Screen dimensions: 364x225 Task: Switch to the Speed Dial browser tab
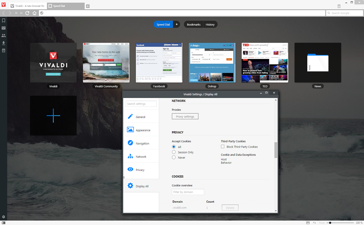pos(66,6)
